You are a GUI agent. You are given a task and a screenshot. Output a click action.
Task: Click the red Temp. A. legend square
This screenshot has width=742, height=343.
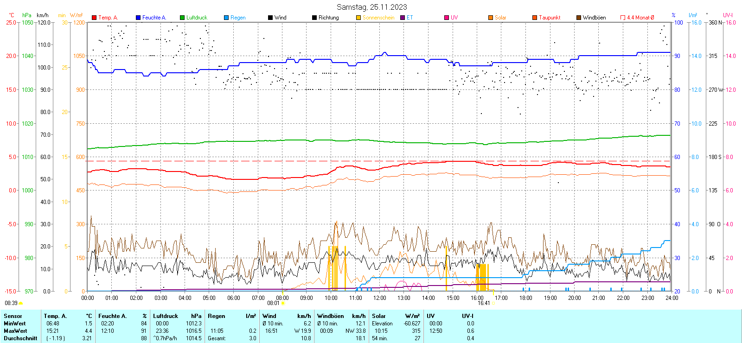pyautogui.click(x=94, y=18)
